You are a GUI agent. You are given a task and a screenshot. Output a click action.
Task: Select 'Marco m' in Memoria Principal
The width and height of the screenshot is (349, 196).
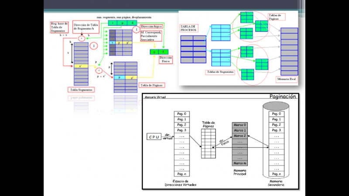point(240,163)
